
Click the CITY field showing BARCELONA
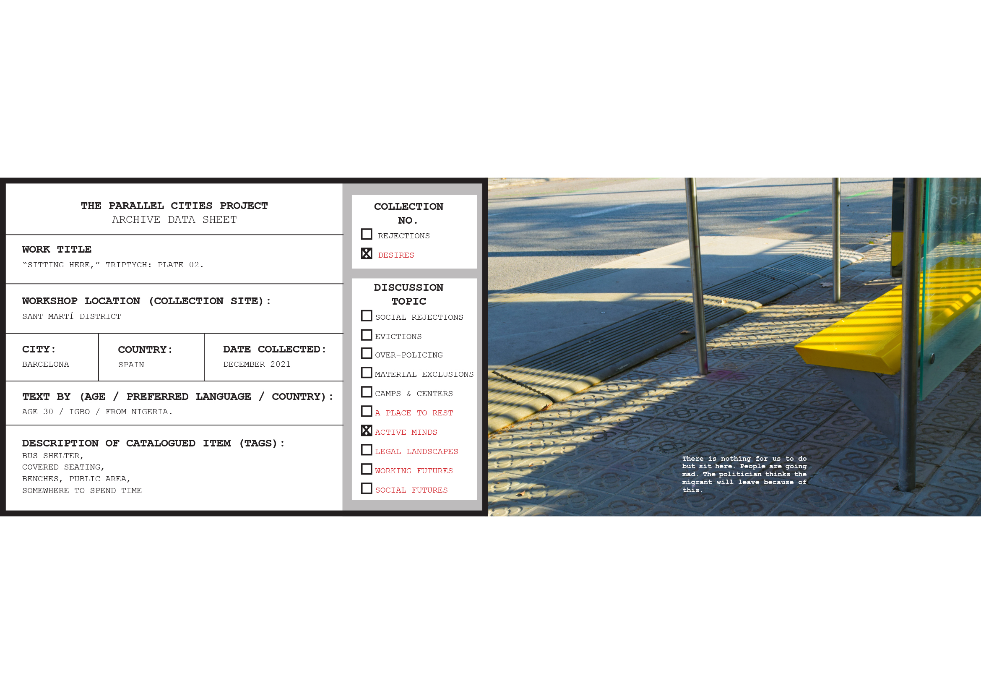point(45,364)
